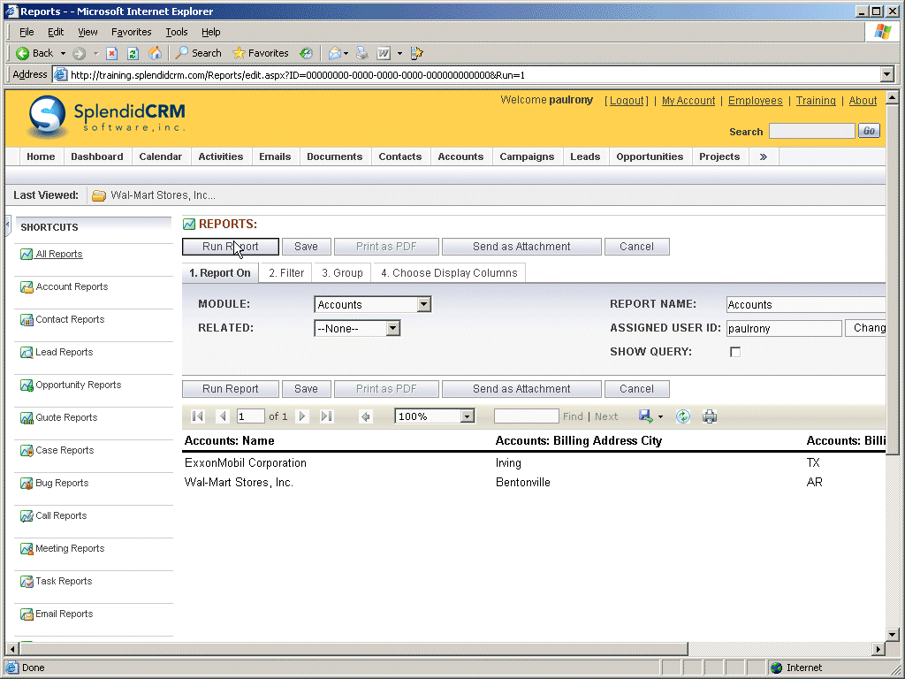Expand the Related dropdown
The image size is (905, 679).
point(393,328)
